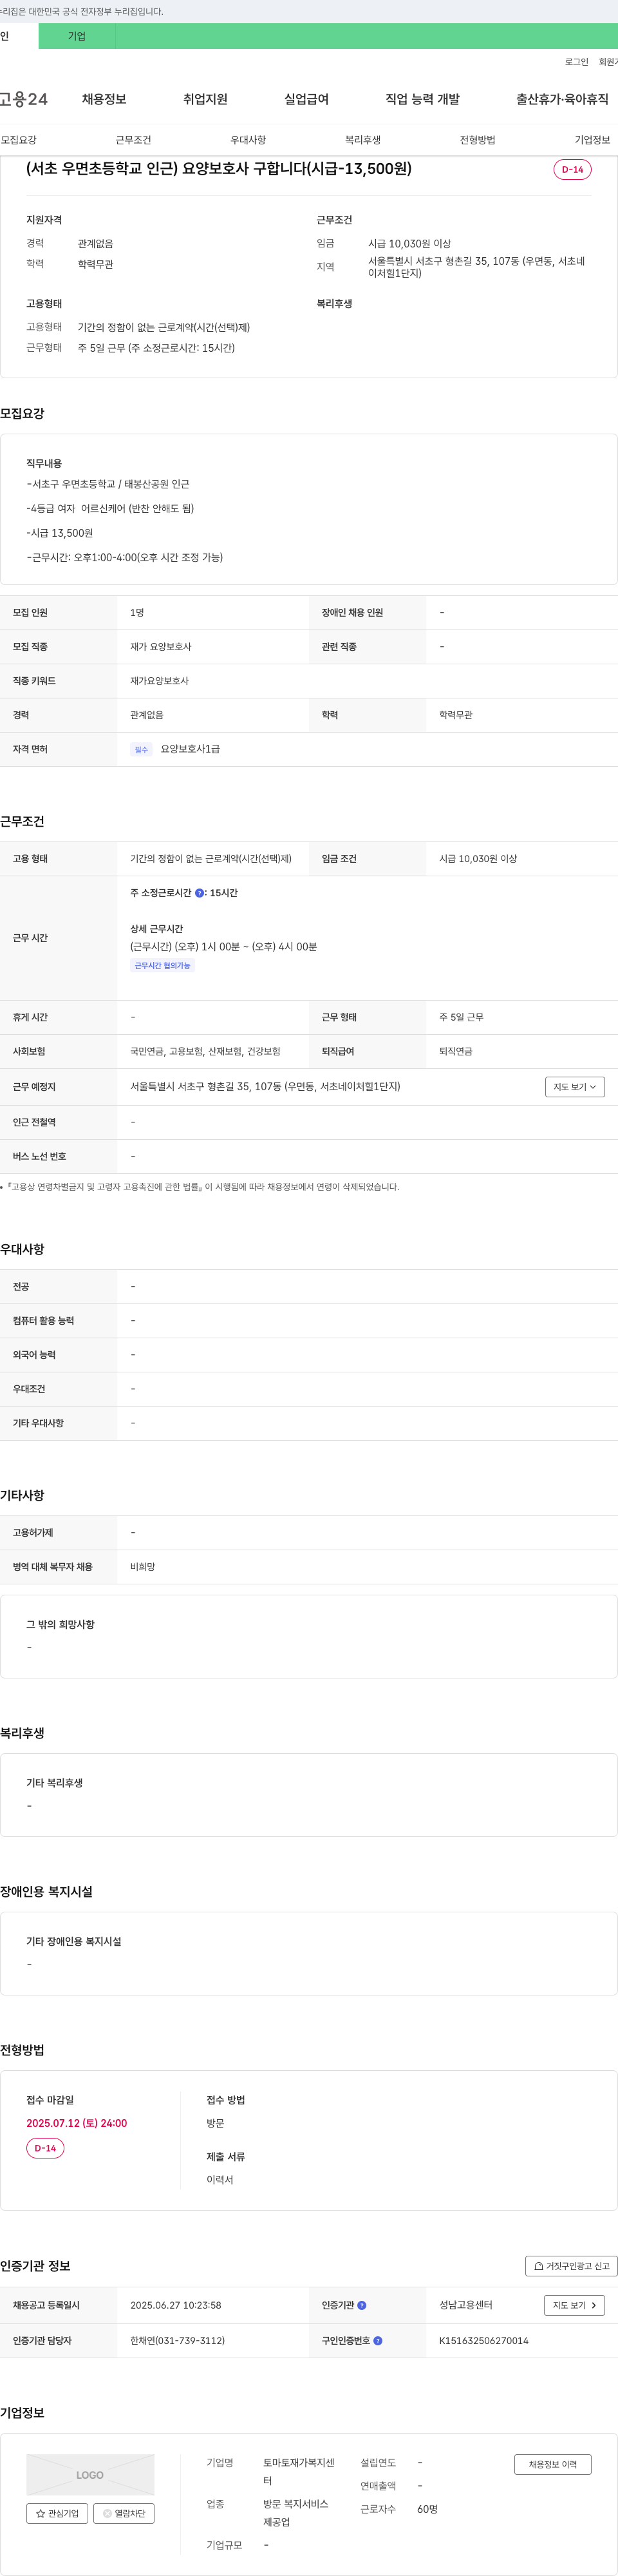The height and width of the screenshot is (2576, 618).
Task: Click the company LOGO placeholder
Action: 90,2475
